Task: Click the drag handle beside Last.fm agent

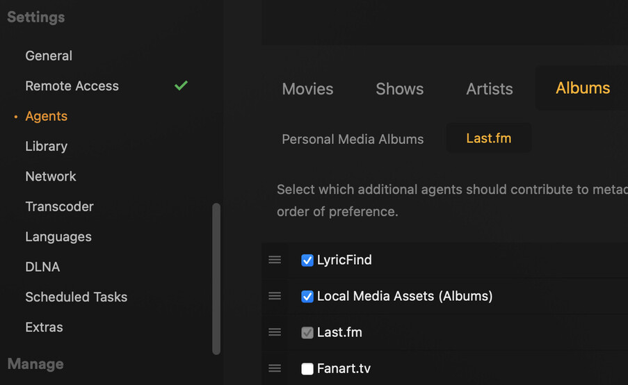Action: coord(275,332)
